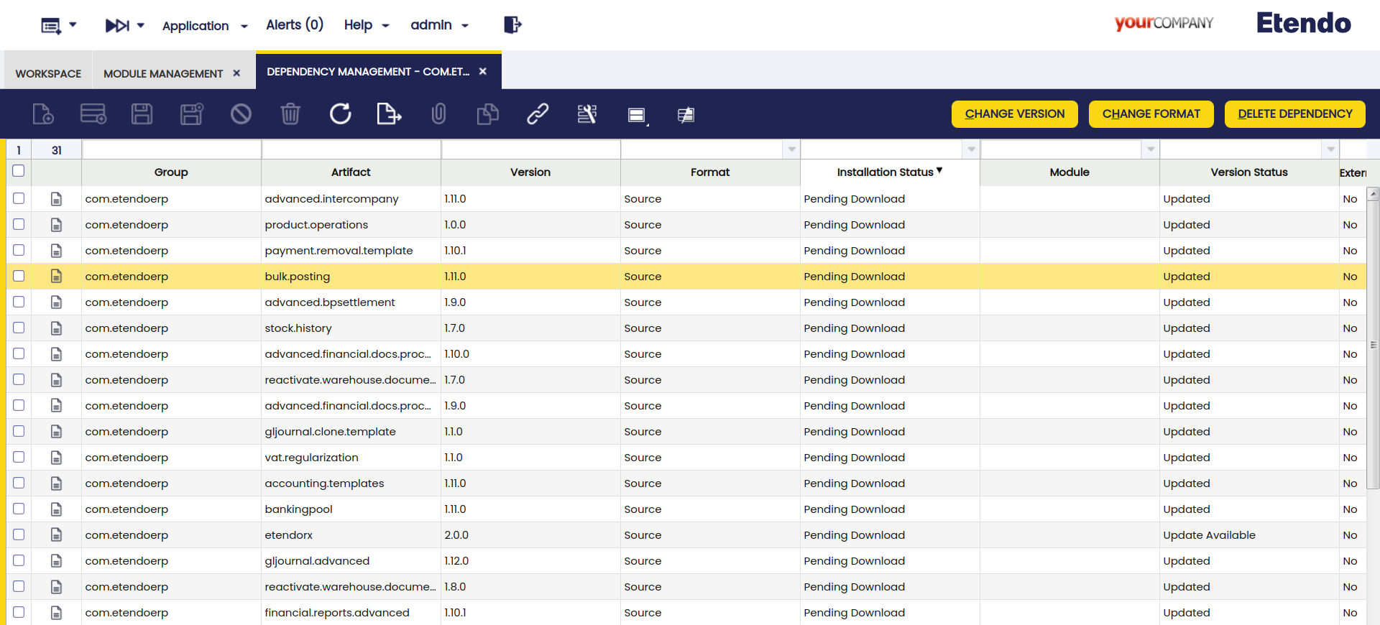Click the Save and Close icon
The image size is (1380, 625).
point(191,114)
